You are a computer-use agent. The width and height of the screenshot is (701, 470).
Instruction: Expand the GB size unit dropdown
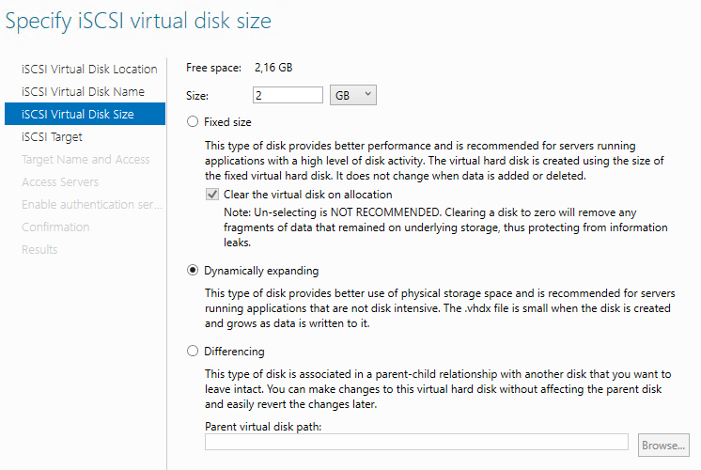354,95
